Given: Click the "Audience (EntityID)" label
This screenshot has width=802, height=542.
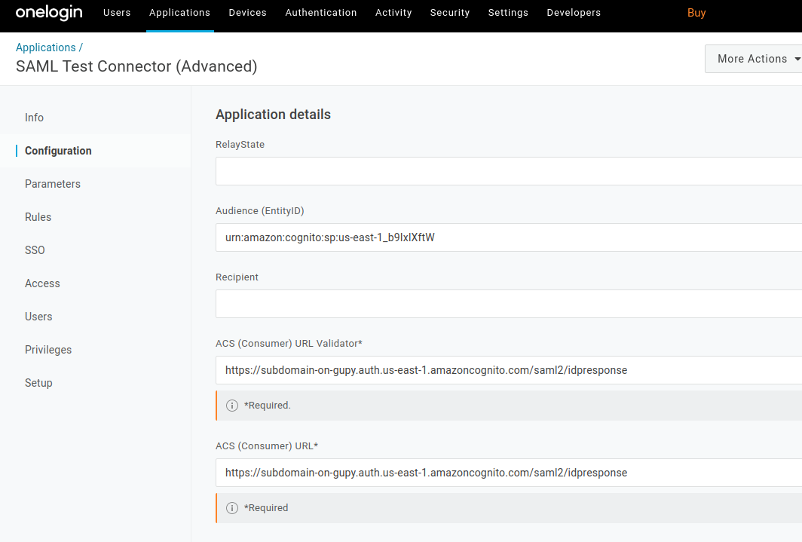Looking at the screenshot, I should tap(260, 211).
